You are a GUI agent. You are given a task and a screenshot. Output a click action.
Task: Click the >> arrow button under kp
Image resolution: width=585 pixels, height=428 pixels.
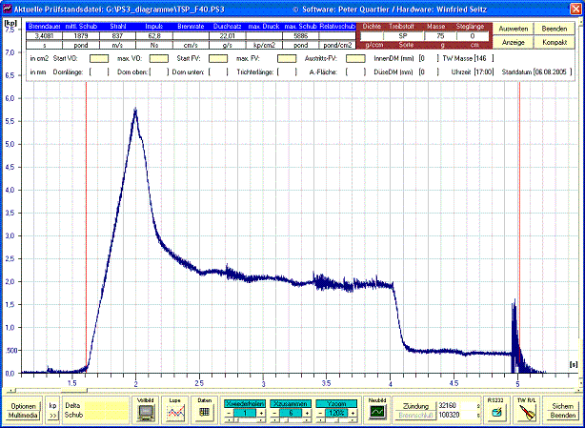click(53, 415)
